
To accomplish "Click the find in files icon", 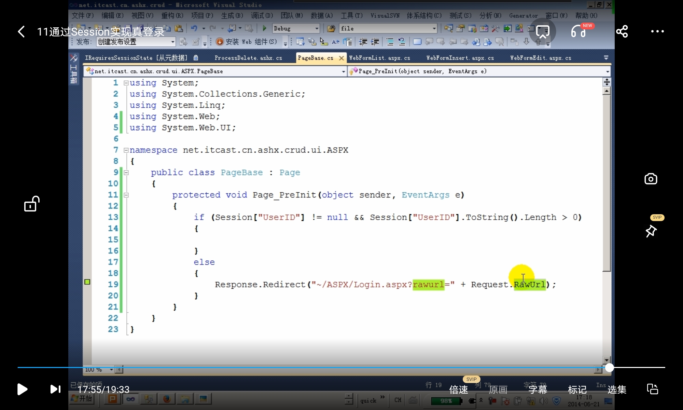I will click(331, 28).
